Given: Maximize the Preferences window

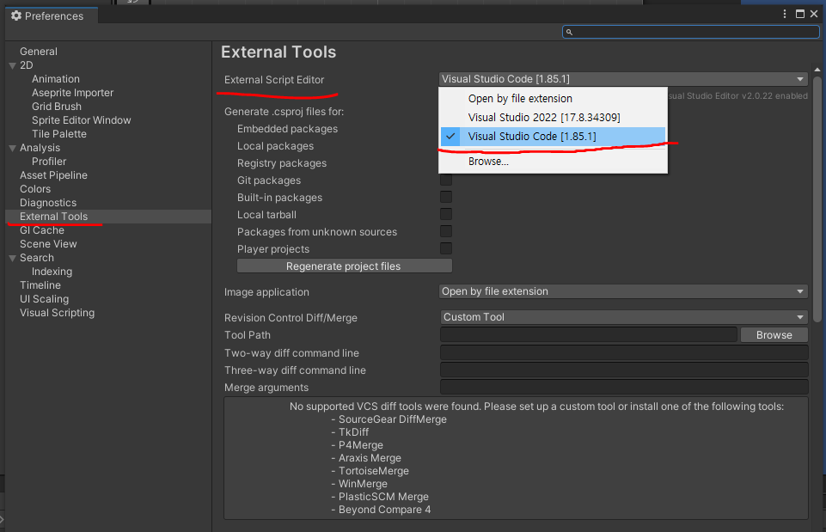Looking at the screenshot, I should point(800,15).
